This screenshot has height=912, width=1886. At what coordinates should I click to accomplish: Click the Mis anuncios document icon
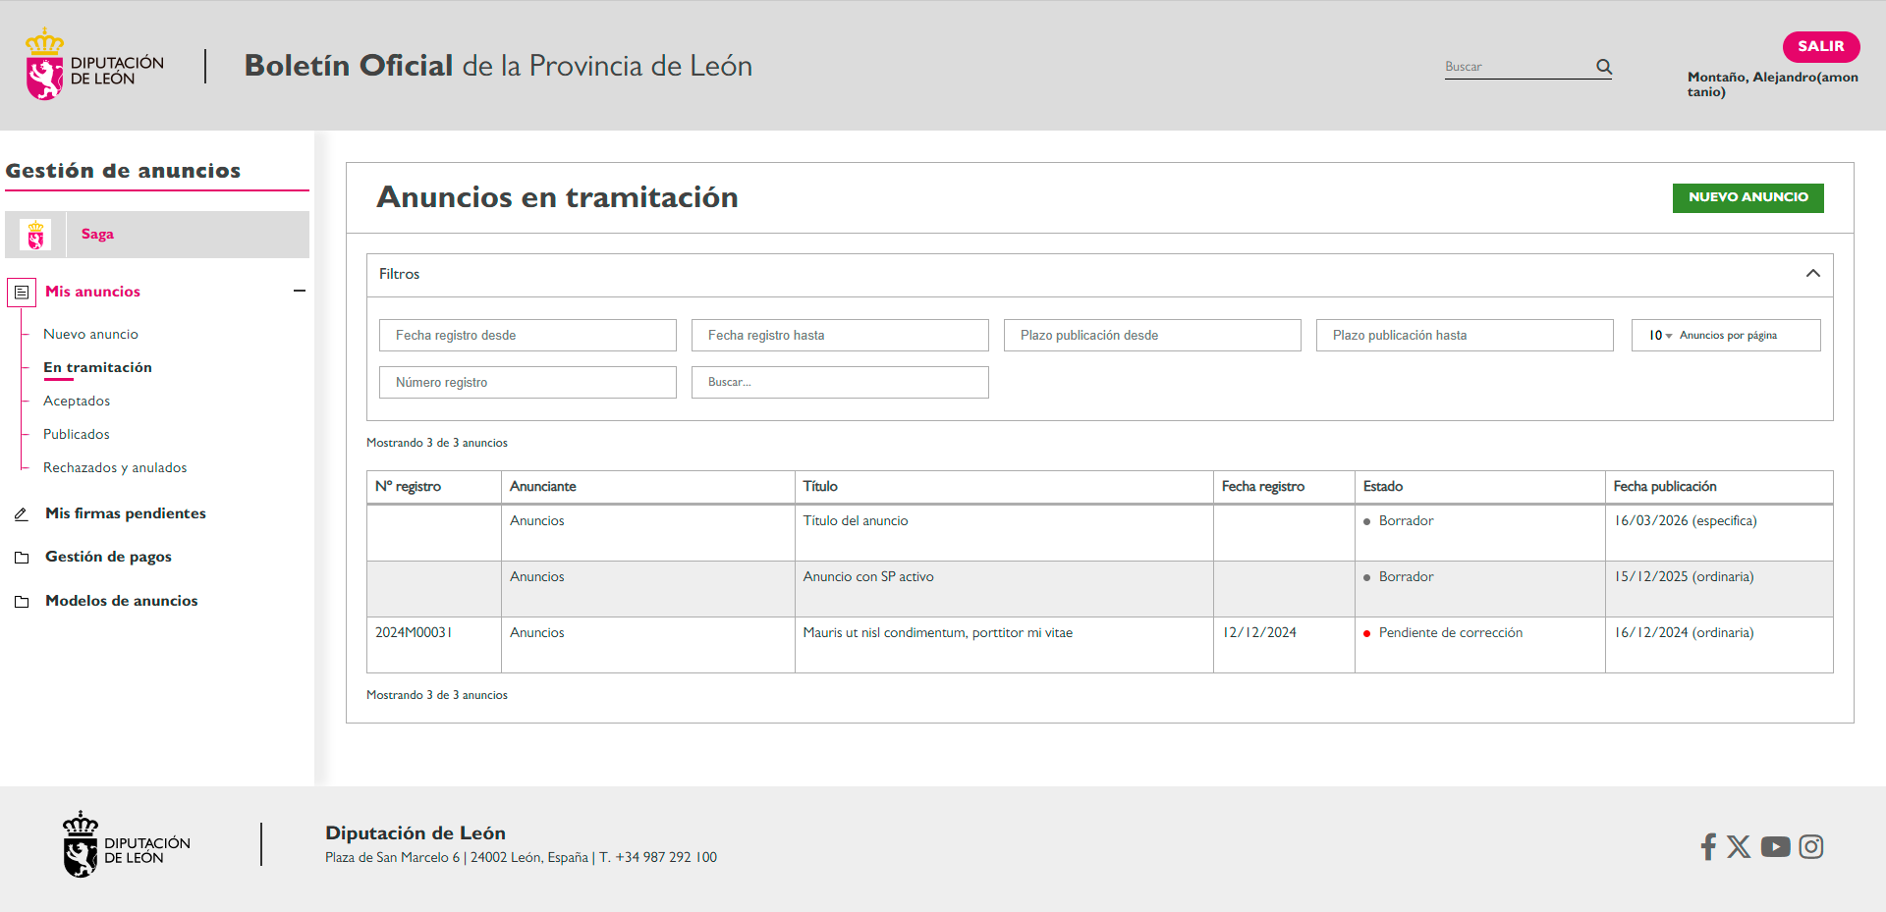[22, 292]
